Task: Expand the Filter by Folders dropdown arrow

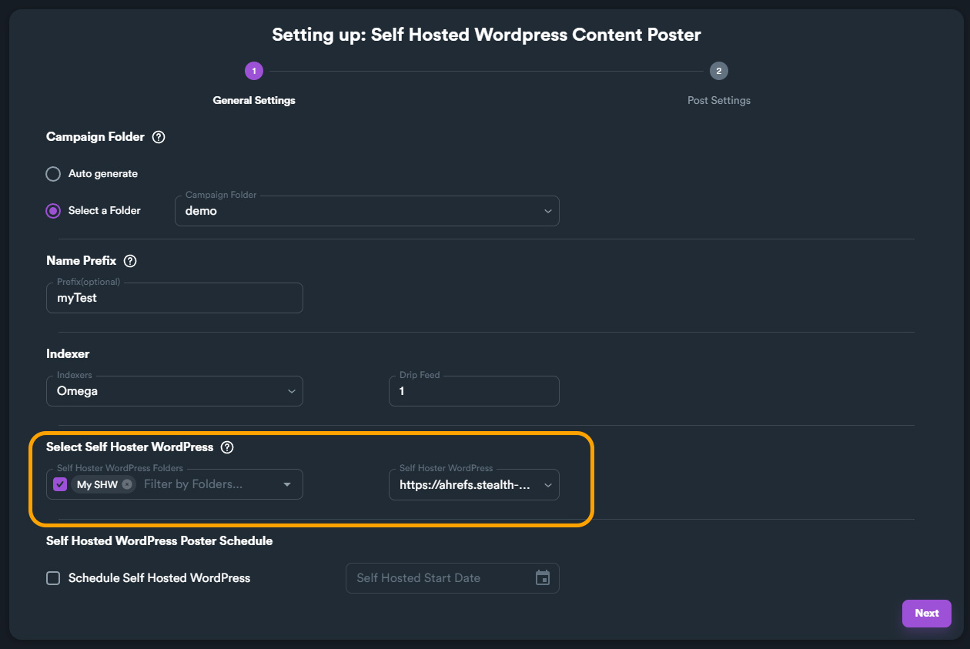Action: coord(287,484)
